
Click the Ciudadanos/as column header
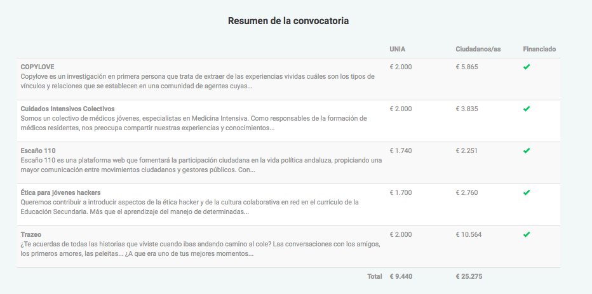tap(478, 50)
